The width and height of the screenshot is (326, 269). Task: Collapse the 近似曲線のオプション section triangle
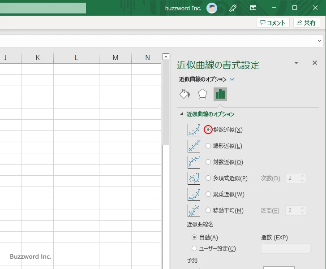pos(182,114)
